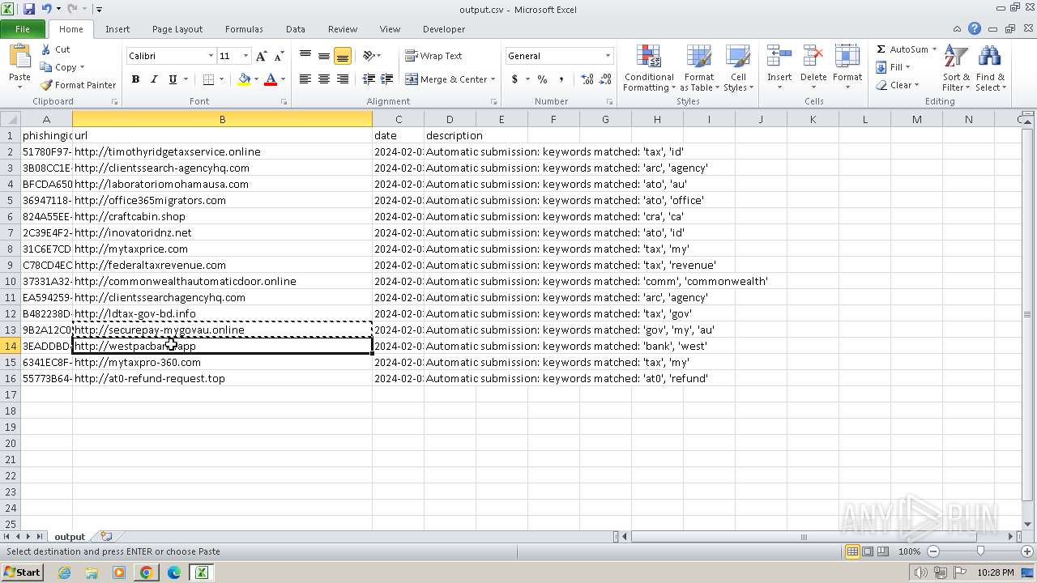Toggle underline formatting
This screenshot has height=583, width=1037.
click(x=173, y=79)
